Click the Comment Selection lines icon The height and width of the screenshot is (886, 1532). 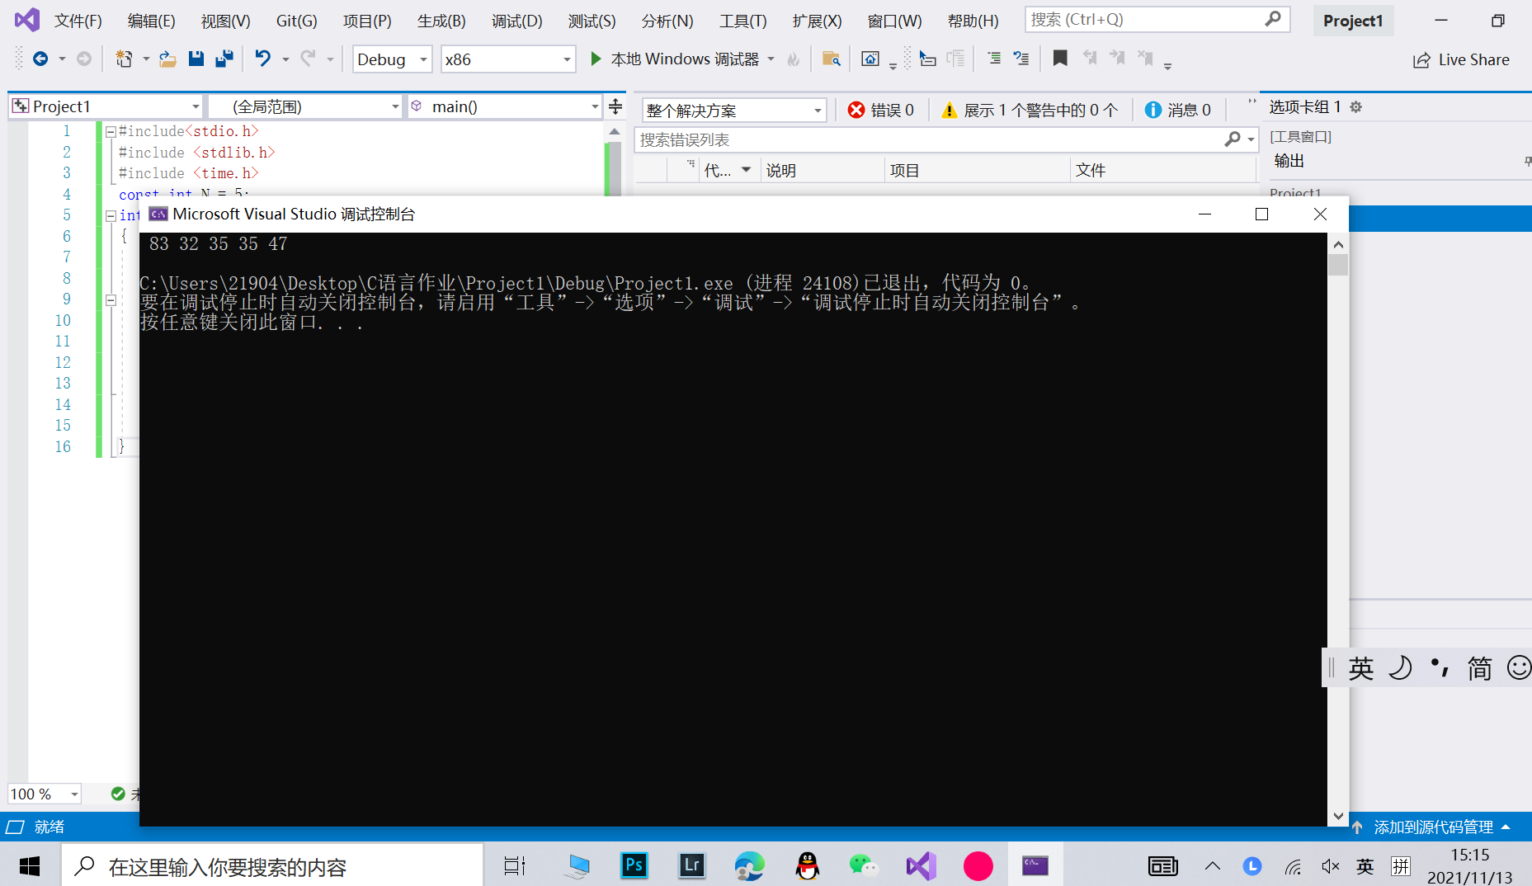pos(994,59)
